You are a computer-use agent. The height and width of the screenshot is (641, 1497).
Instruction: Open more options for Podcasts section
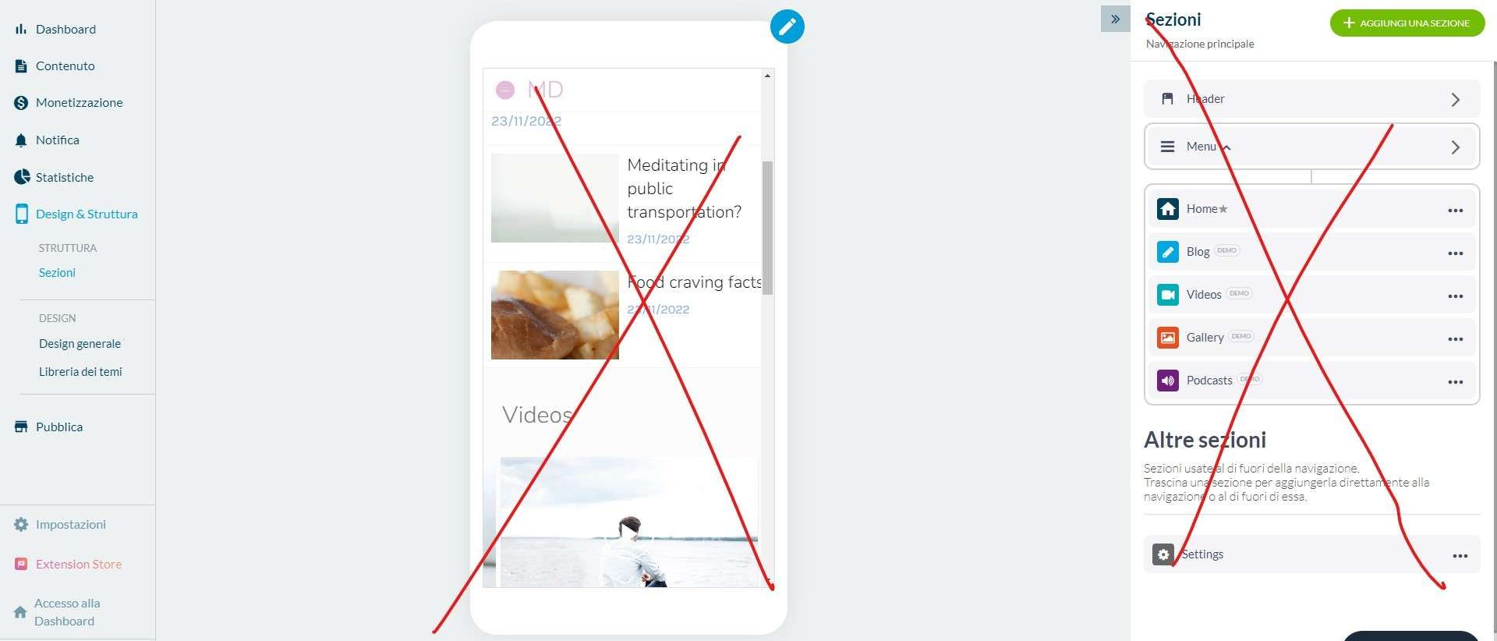[x=1455, y=382]
